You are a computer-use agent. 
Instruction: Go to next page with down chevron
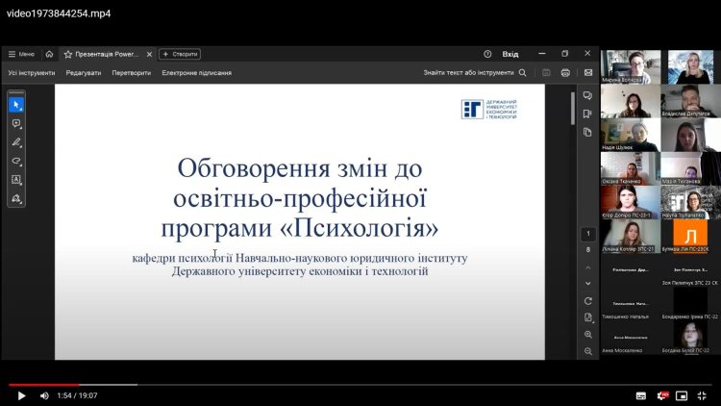pyautogui.click(x=588, y=284)
